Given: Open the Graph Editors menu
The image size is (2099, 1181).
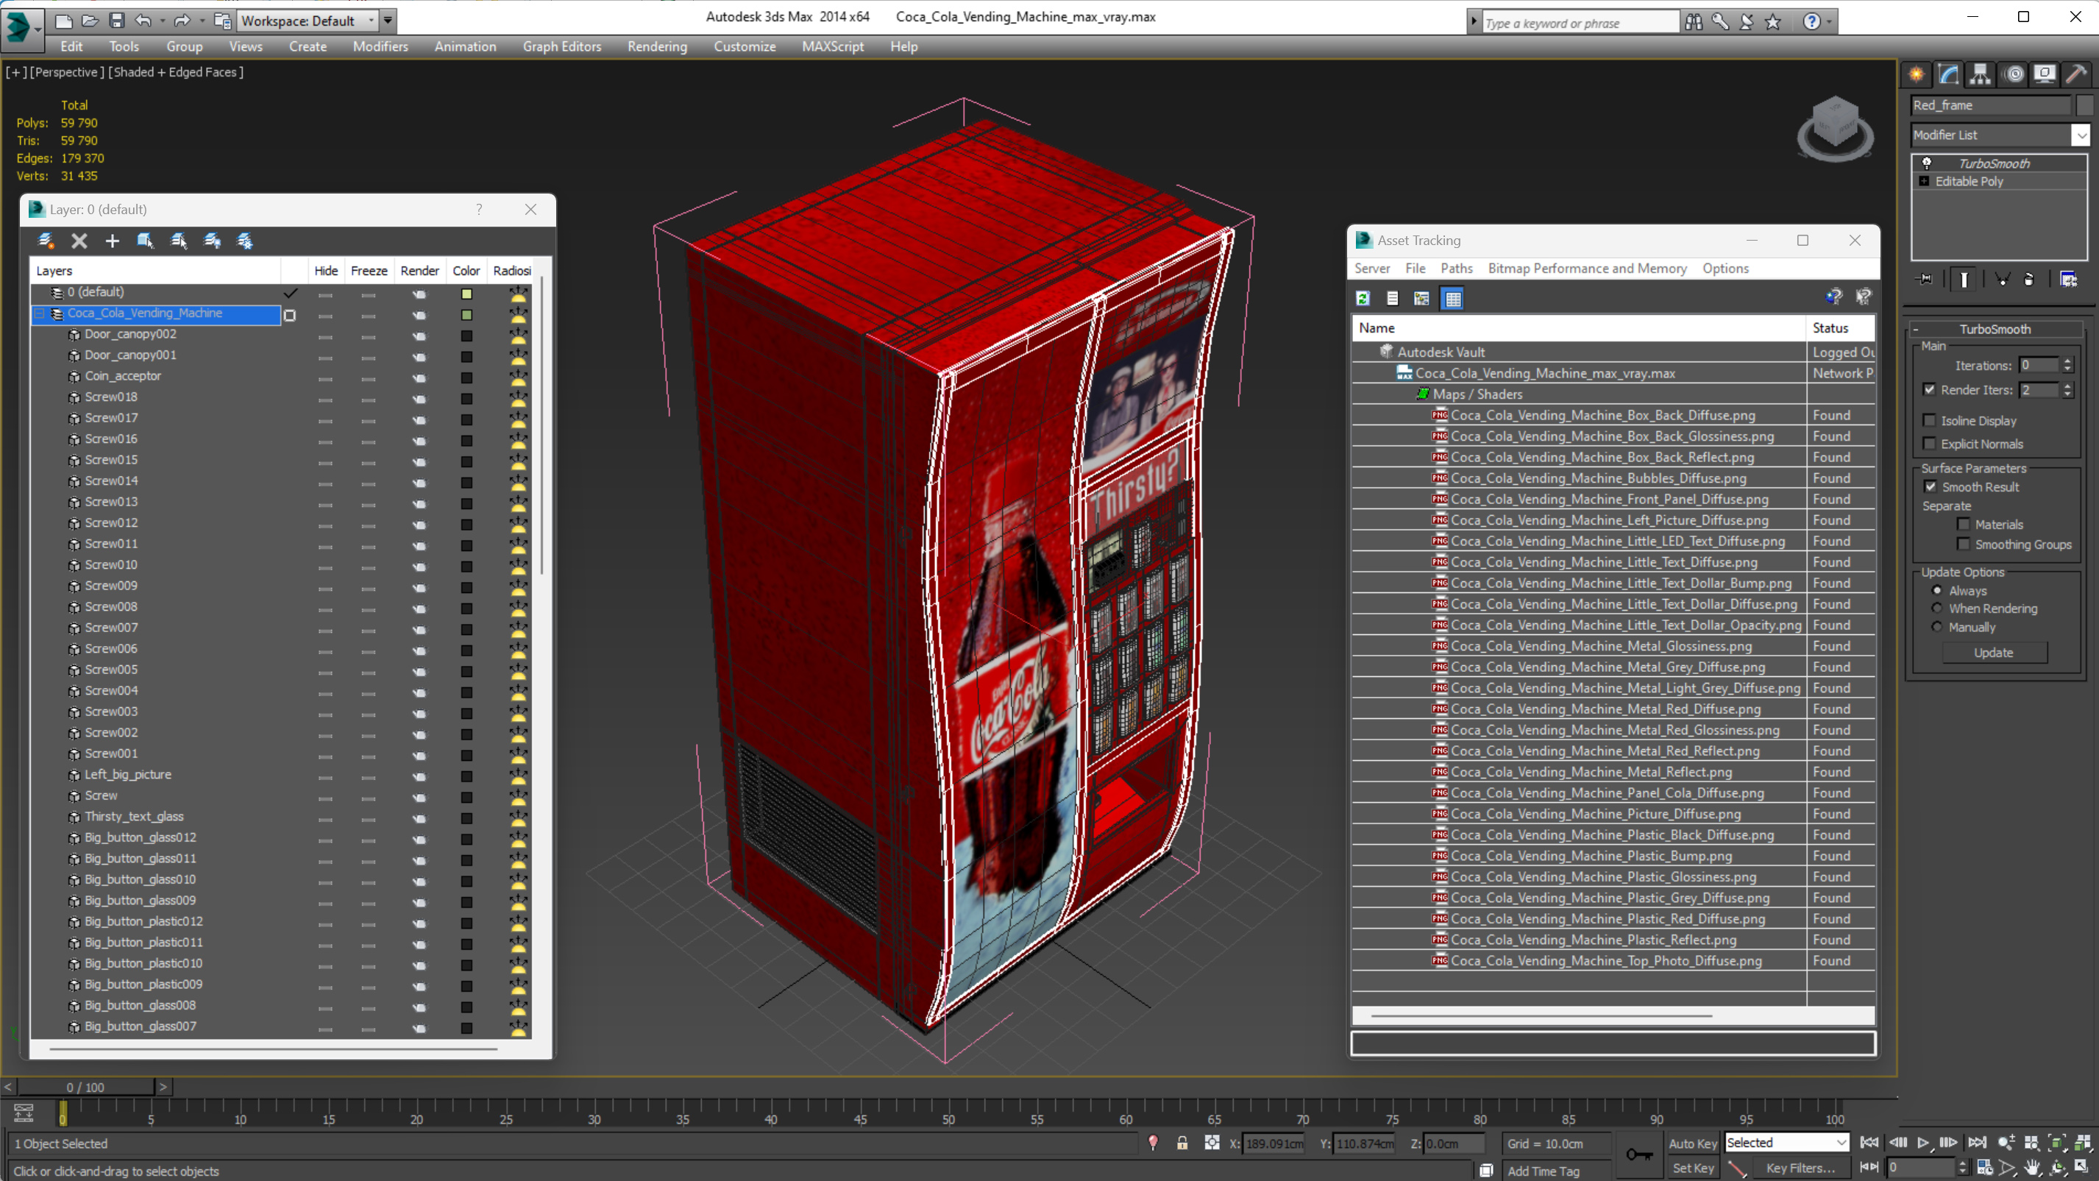Looking at the screenshot, I should (561, 46).
